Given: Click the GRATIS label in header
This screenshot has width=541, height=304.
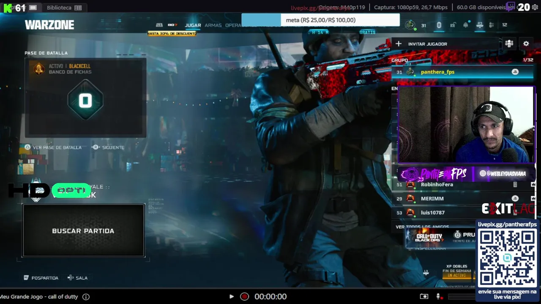Looking at the screenshot, I should click(x=367, y=33).
